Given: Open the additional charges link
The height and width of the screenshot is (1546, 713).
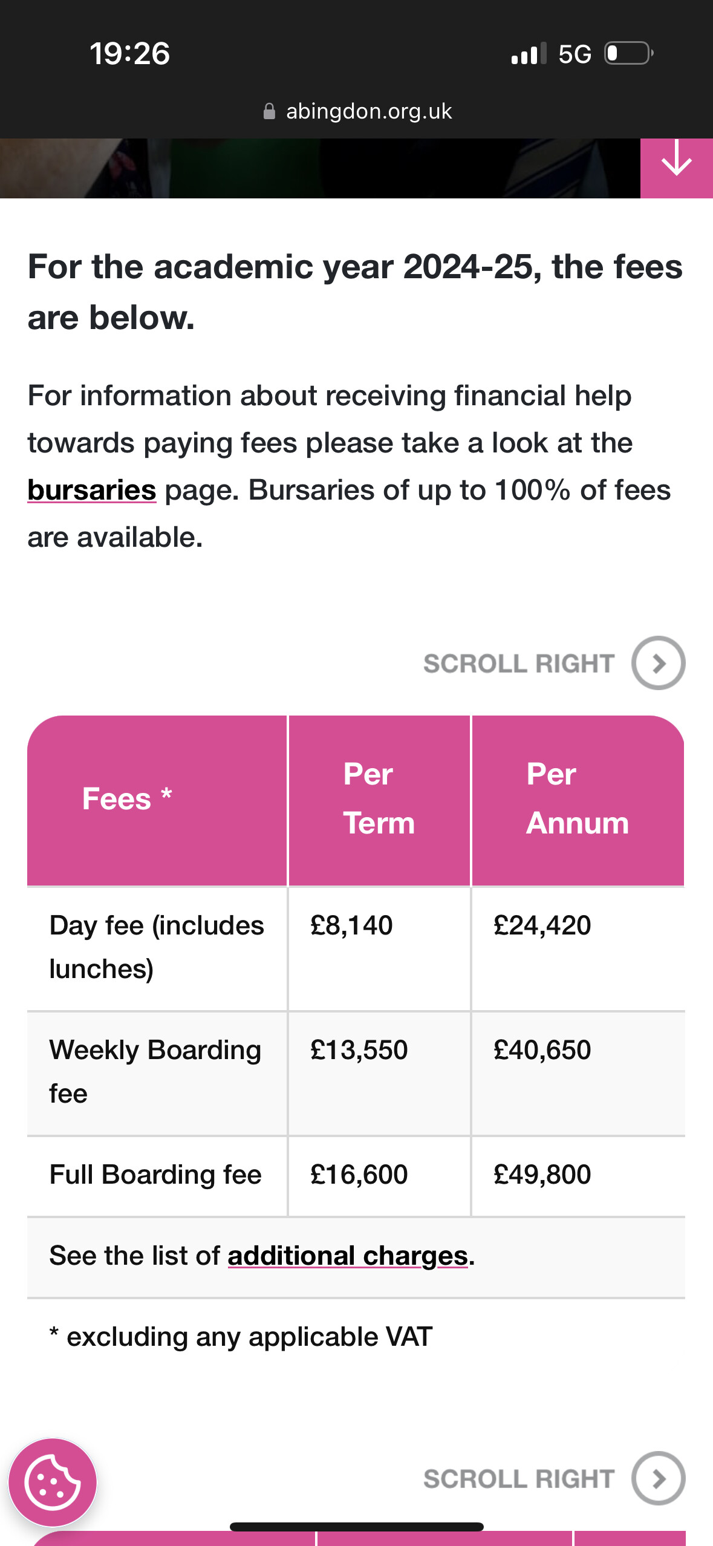Looking at the screenshot, I should coord(348,1256).
